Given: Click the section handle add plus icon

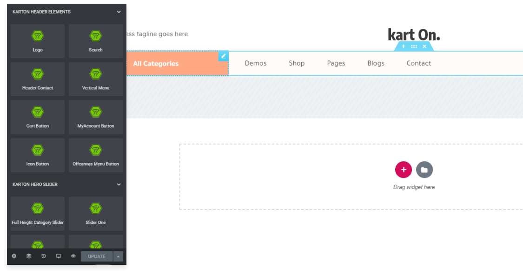Looking at the screenshot, I should 403,46.
